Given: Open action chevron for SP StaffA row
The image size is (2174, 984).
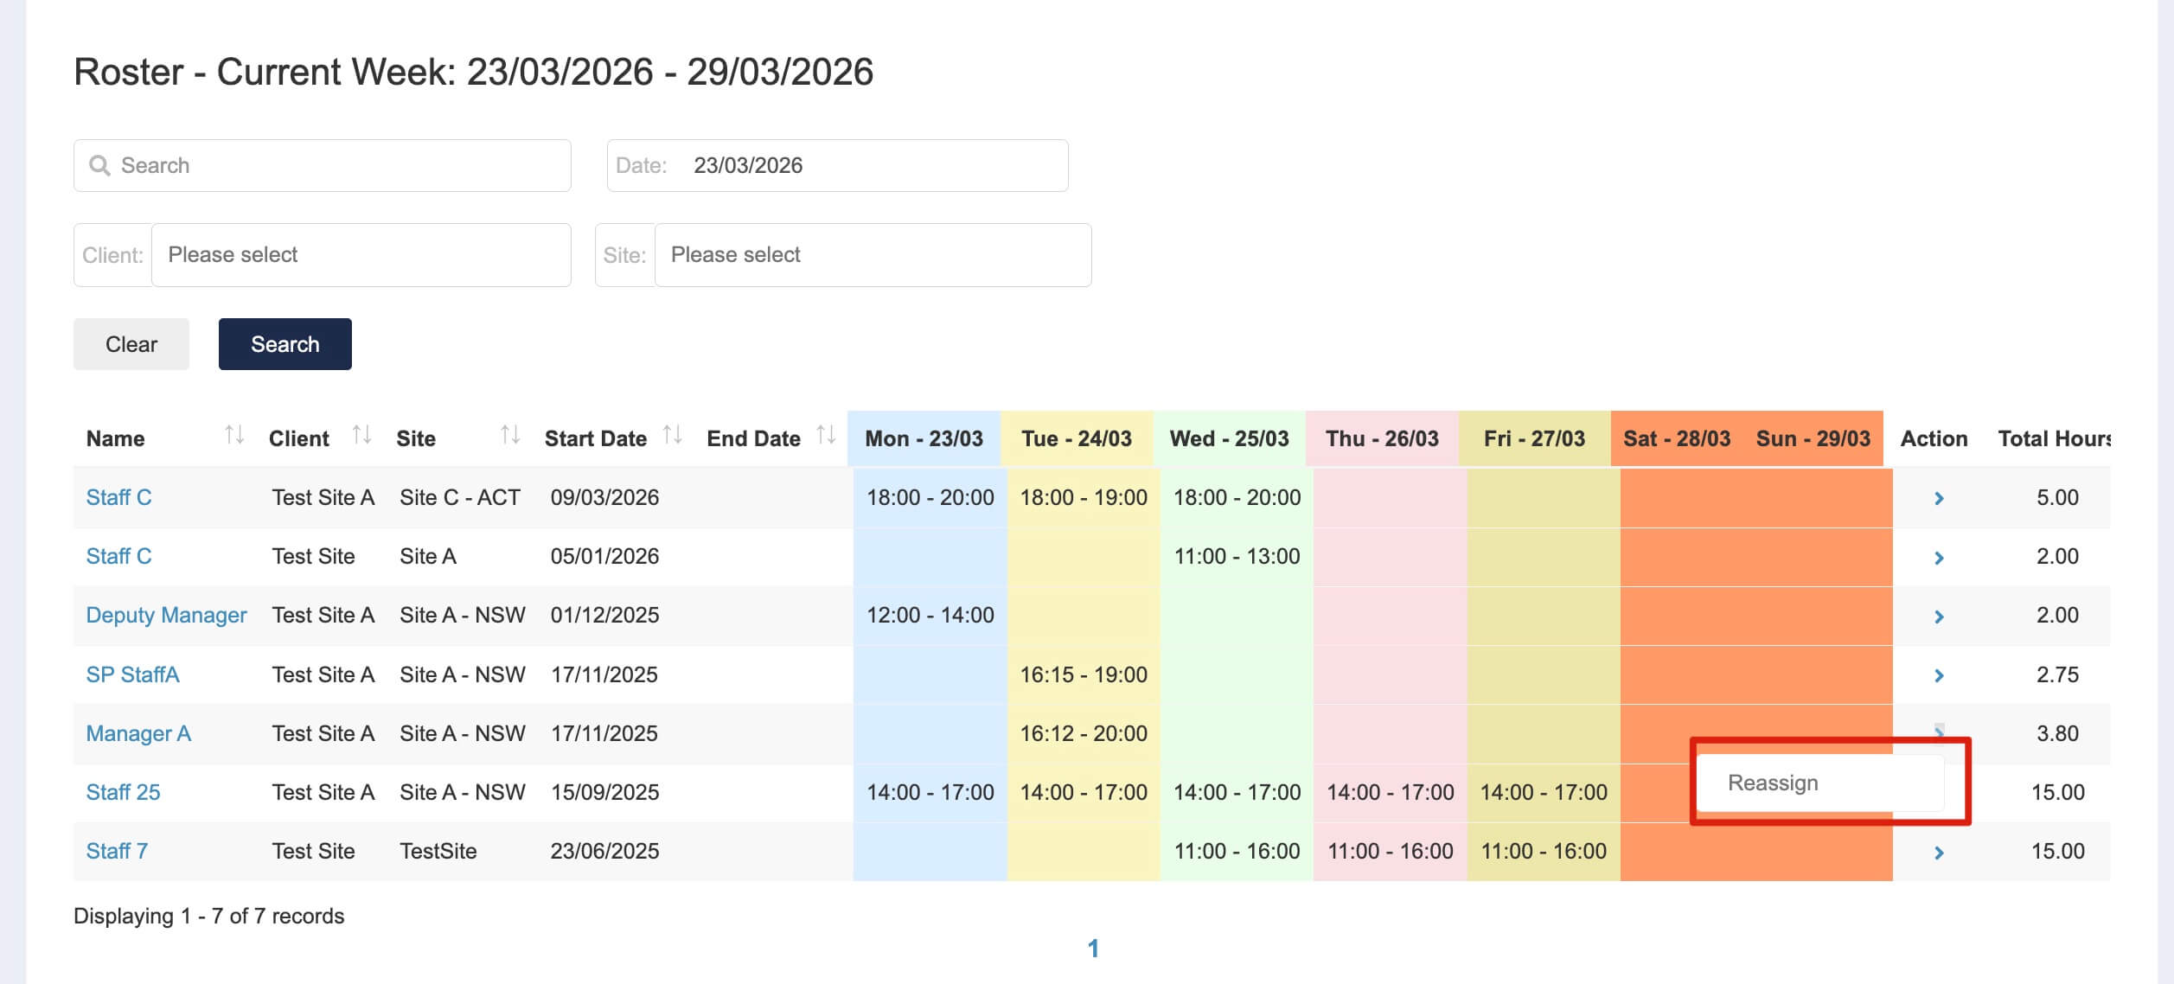Looking at the screenshot, I should tap(1939, 675).
